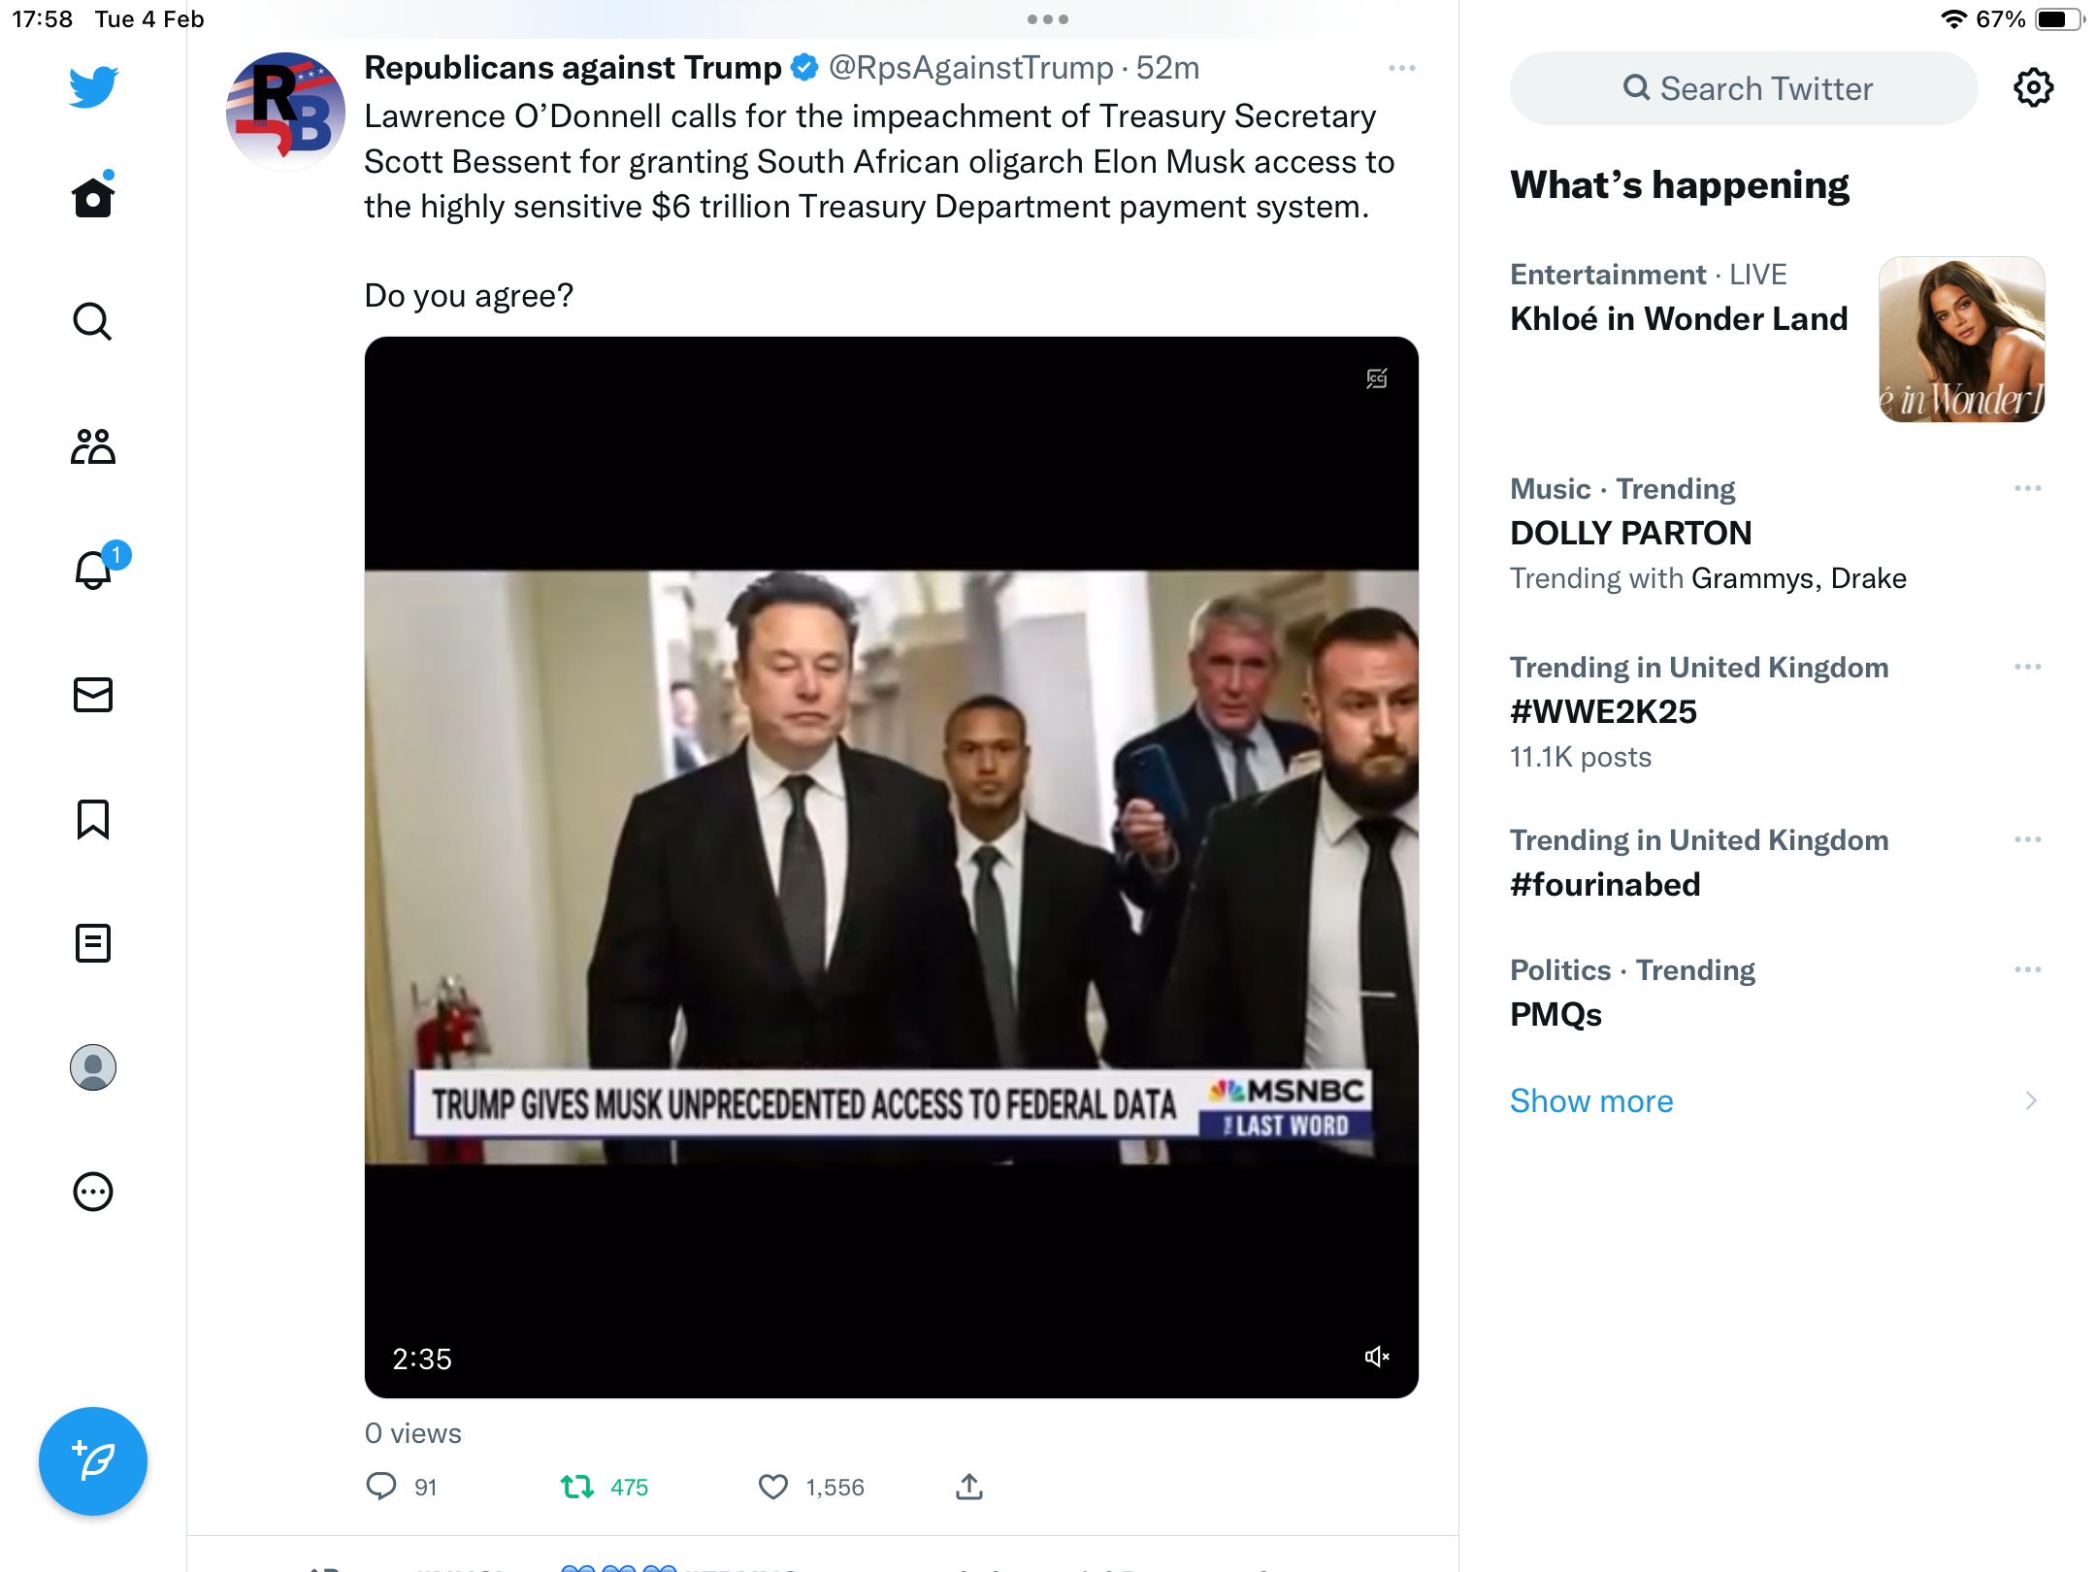Toggle closed captions on the video
The height and width of the screenshot is (1572, 2096).
pos(1377,378)
